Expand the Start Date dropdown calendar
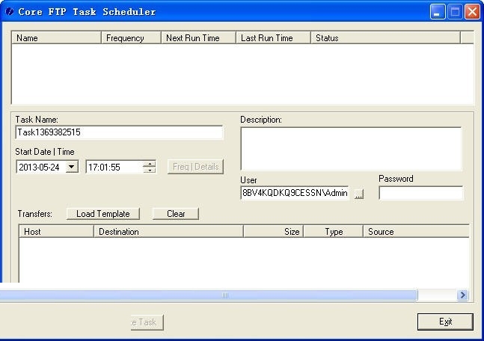Image resolution: width=484 pixels, height=341 pixels. click(x=72, y=168)
